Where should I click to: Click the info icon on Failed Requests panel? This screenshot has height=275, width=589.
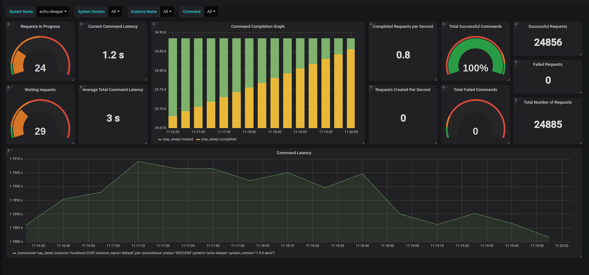(x=516, y=62)
